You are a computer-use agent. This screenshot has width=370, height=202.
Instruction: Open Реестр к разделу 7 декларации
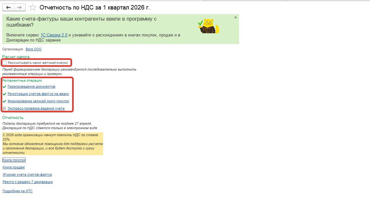(28, 182)
